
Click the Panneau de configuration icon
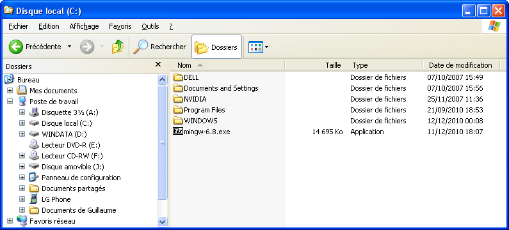pos(34,177)
